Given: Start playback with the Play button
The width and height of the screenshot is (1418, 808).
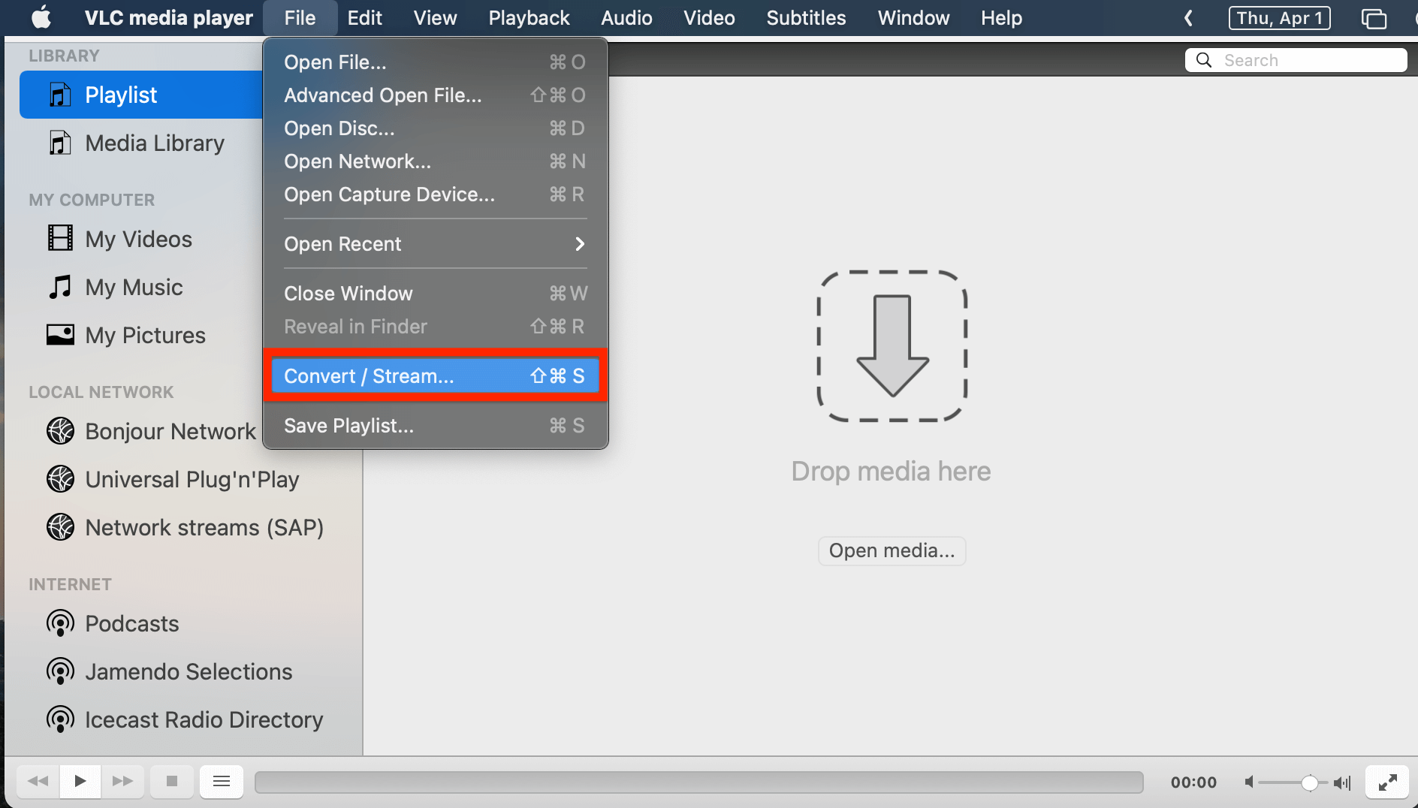Looking at the screenshot, I should [80, 782].
